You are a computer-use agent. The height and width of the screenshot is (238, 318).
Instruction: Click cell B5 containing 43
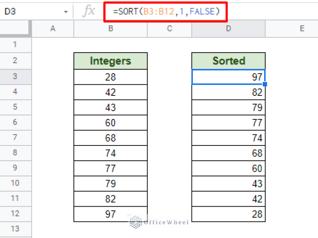click(x=111, y=107)
